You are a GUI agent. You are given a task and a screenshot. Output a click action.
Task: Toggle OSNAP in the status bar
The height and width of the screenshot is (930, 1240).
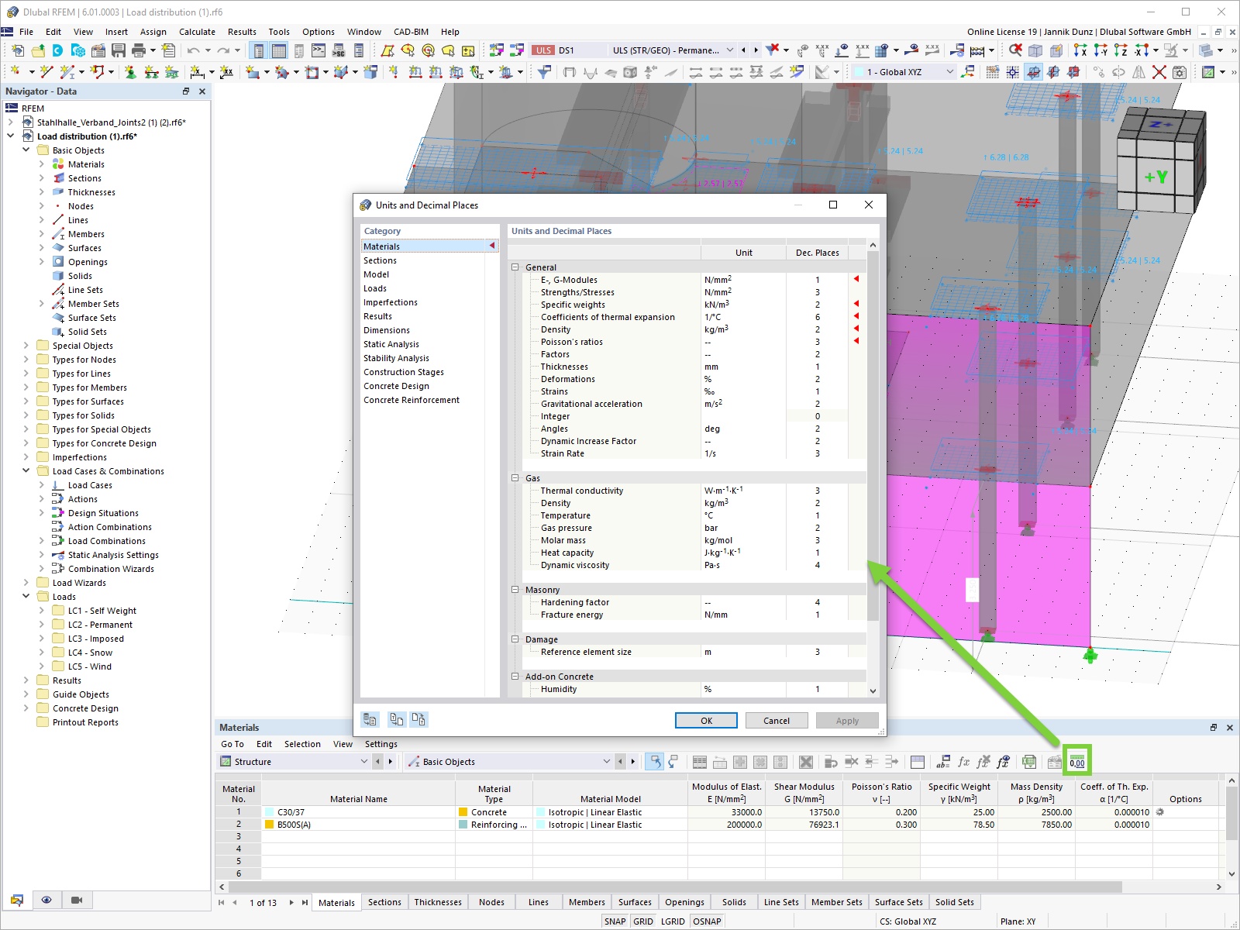click(707, 921)
